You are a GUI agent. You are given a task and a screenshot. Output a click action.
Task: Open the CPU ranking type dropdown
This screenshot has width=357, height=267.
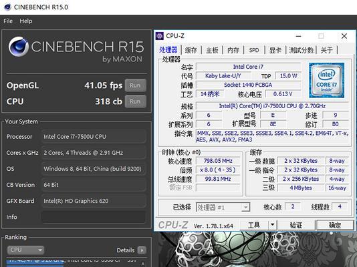(25, 250)
